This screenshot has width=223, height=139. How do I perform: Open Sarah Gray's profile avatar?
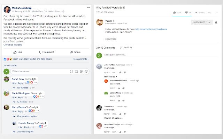(6, 79)
